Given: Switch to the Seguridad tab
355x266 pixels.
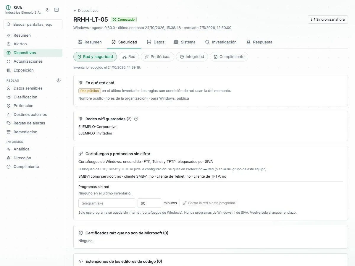Looking at the screenshot, I should [124, 42].
